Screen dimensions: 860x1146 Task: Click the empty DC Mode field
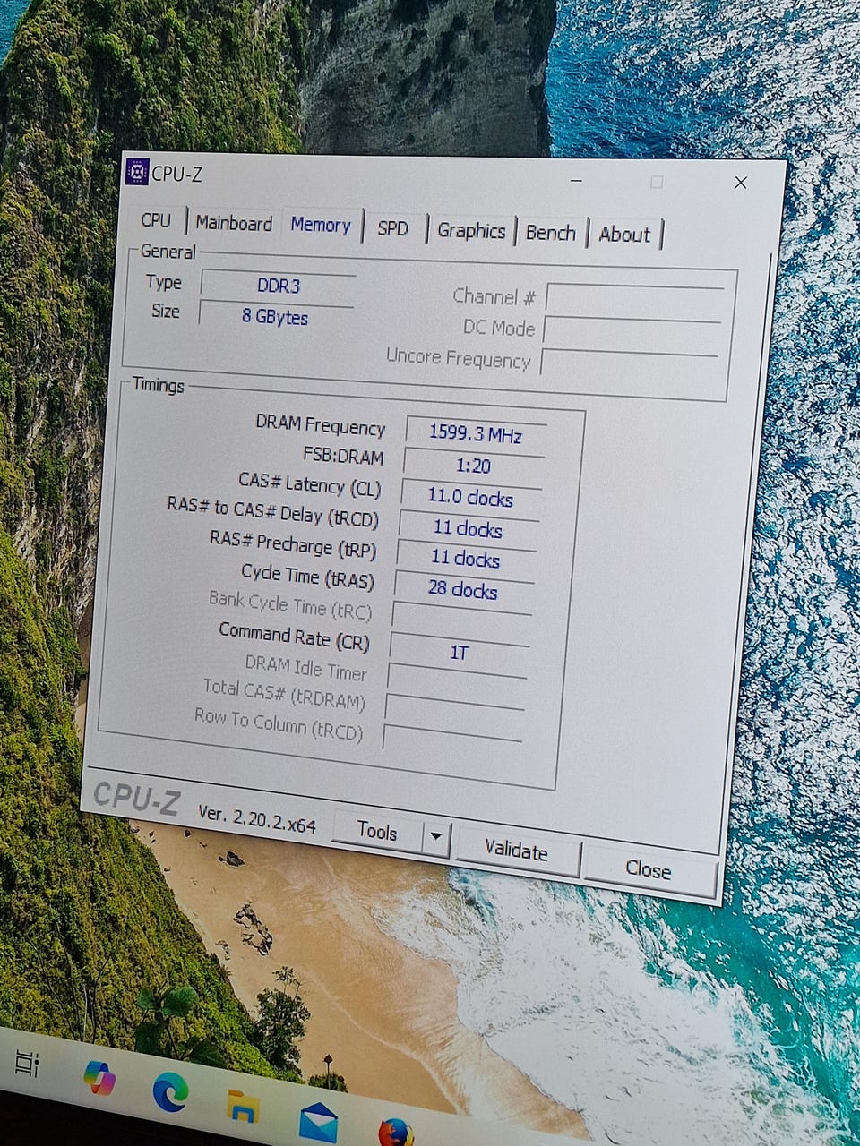(x=632, y=332)
